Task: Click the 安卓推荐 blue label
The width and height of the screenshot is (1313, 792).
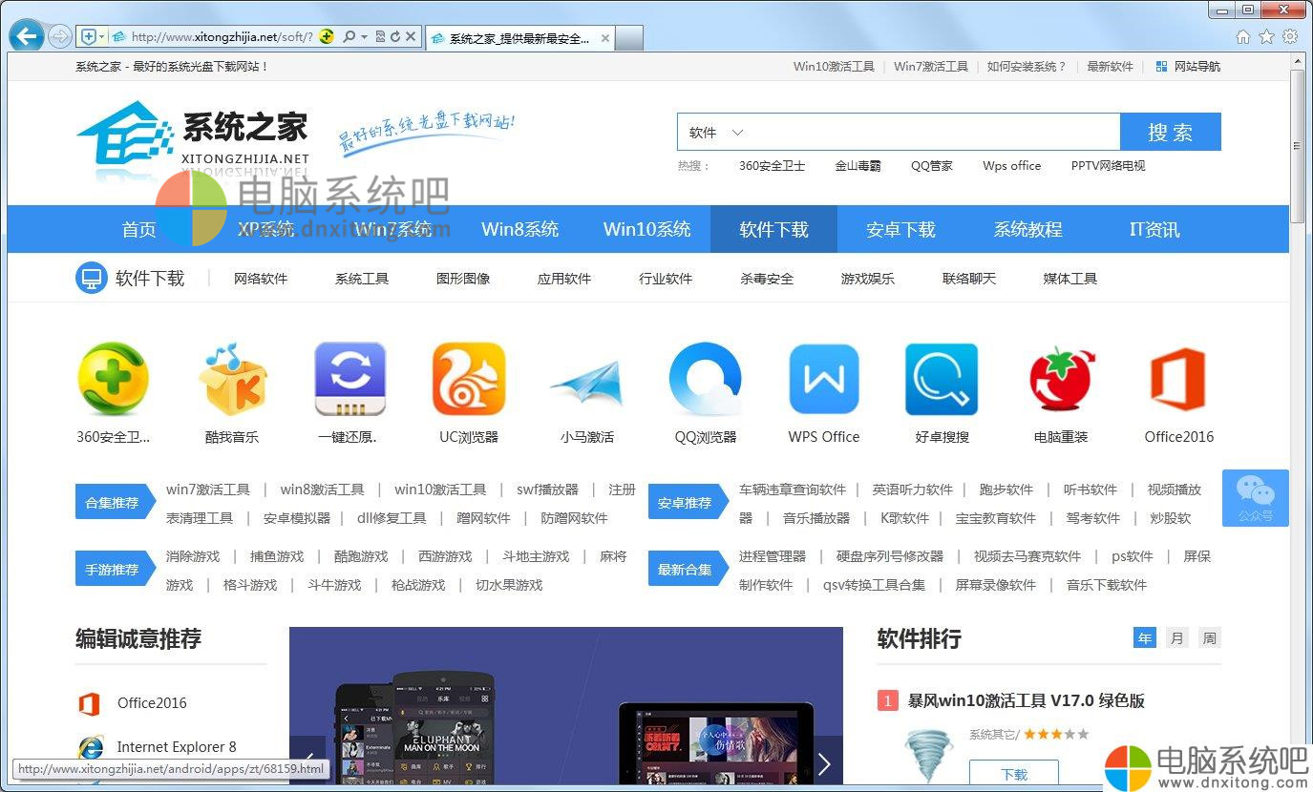Action: (x=688, y=503)
